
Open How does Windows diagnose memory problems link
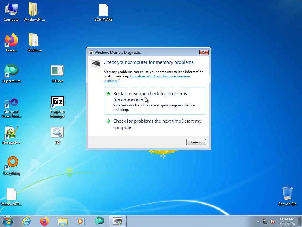coord(147,78)
